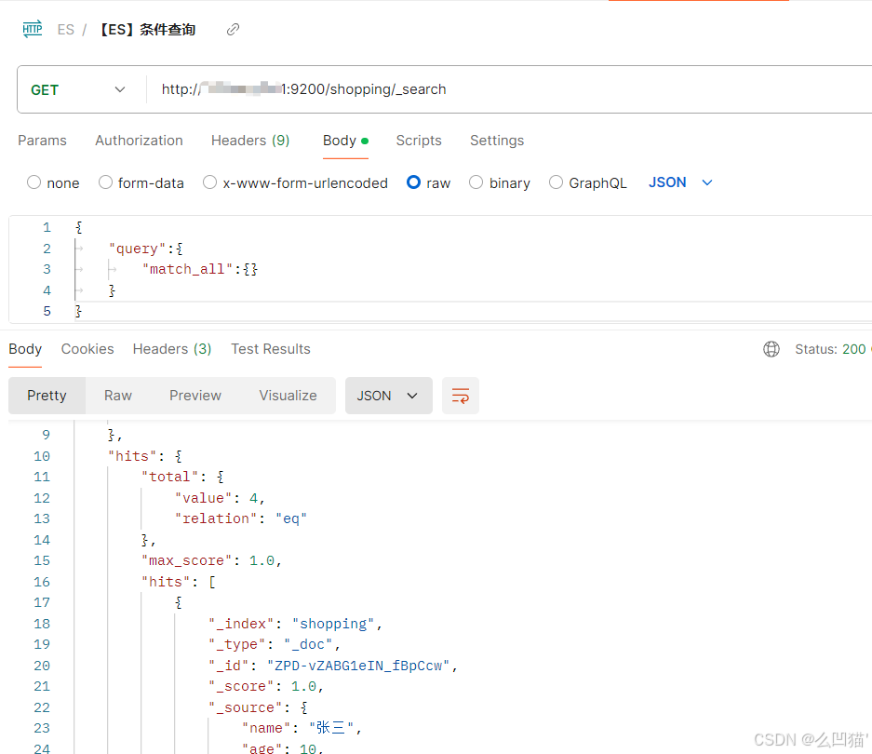Click the request URL input field
The width and height of the screenshot is (872, 754).
click(x=512, y=89)
